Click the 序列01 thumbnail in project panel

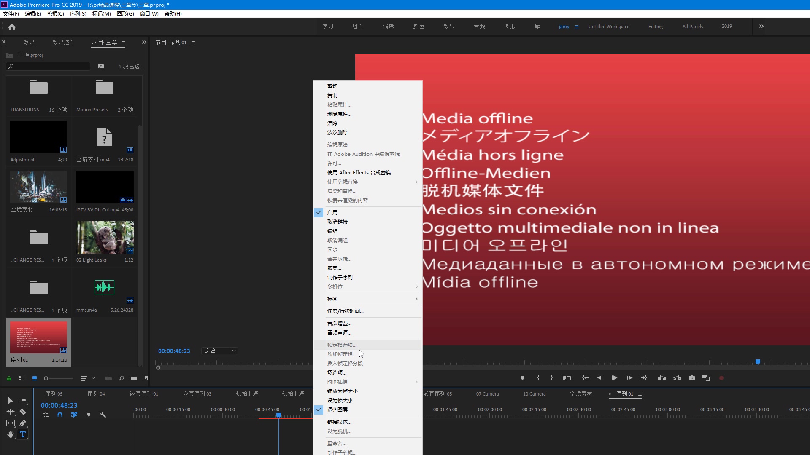(x=39, y=337)
